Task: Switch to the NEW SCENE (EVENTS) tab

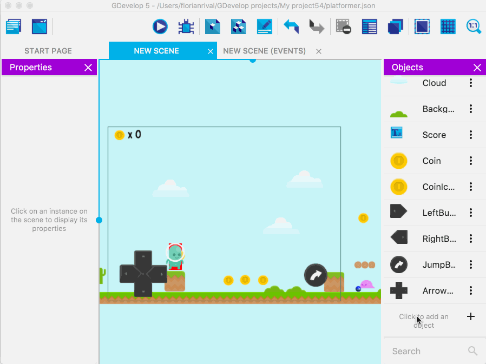Action: coord(264,51)
